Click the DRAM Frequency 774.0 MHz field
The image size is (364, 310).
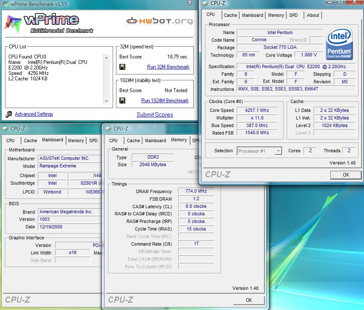[196, 191]
